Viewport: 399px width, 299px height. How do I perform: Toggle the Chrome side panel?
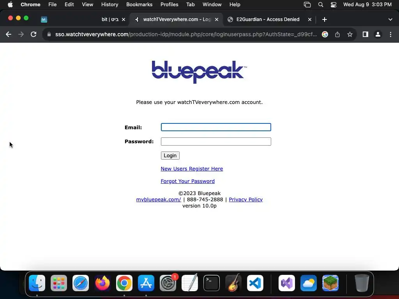(x=365, y=34)
